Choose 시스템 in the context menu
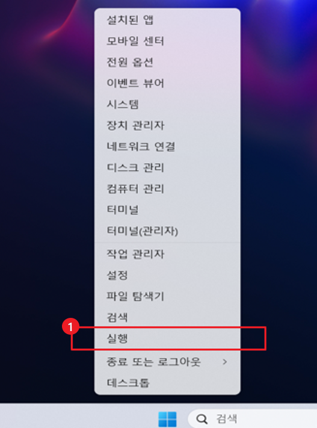The height and width of the screenshot is (428, 317). tap(167, 104)
